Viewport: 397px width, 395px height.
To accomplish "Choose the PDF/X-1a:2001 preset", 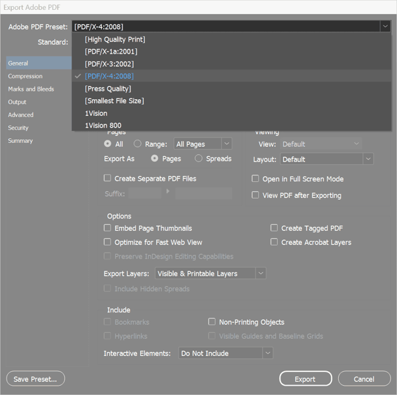I will pos(232,52).
